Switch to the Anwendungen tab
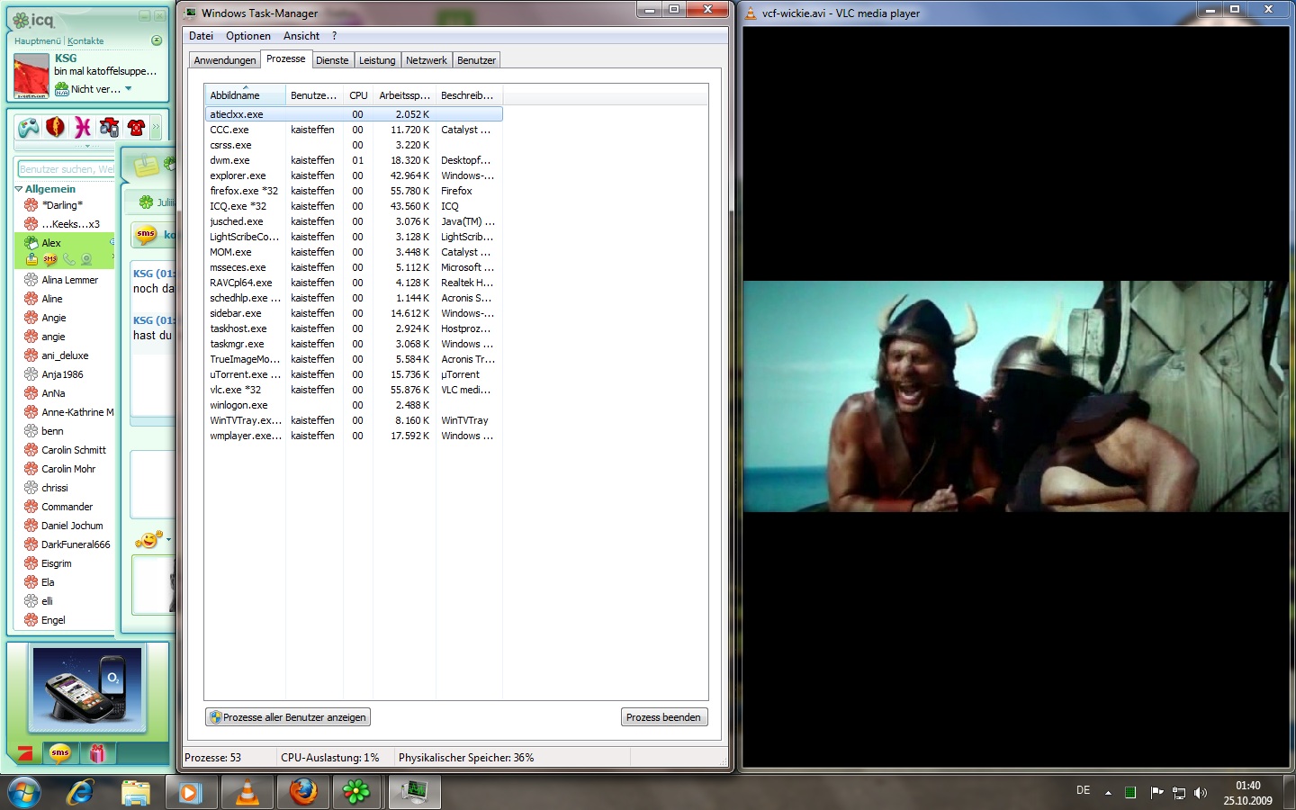The height and width of the screenshot is (810, 1296). tap(225, 60)
